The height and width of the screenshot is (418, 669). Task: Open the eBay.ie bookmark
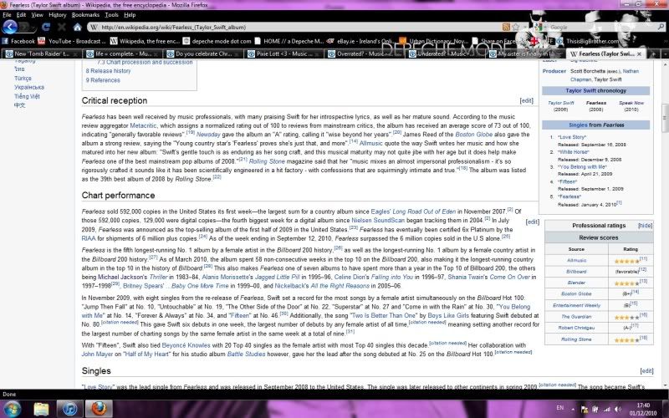[x=360, y=41]
